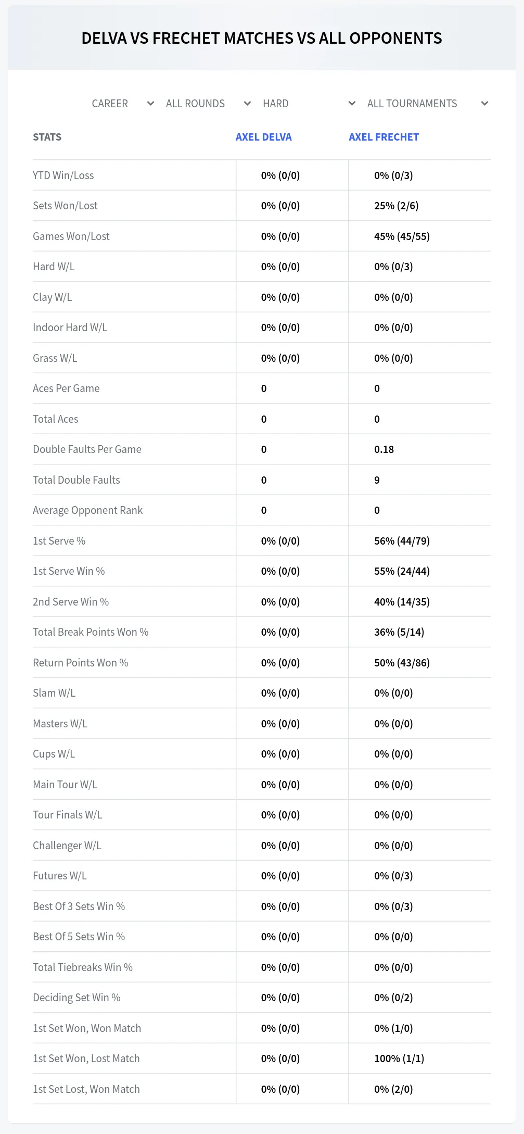Select Frechet's 56% (44/79) first serve value
Screen dimensions: 524x1134
(x=402, y=541)
